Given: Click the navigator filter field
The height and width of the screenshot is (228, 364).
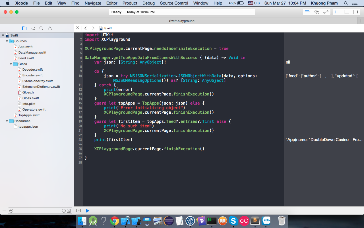Looking at the screenshot, I should coord(40,211).
